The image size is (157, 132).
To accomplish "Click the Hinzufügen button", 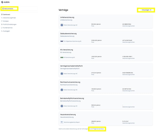I will (146, 10).
